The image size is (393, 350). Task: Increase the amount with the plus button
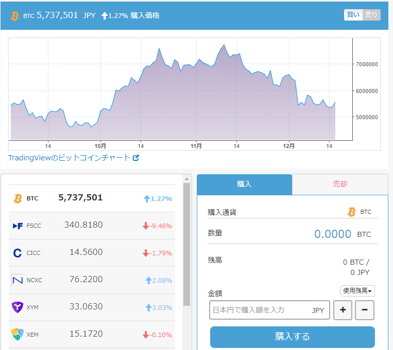point(343,310)
